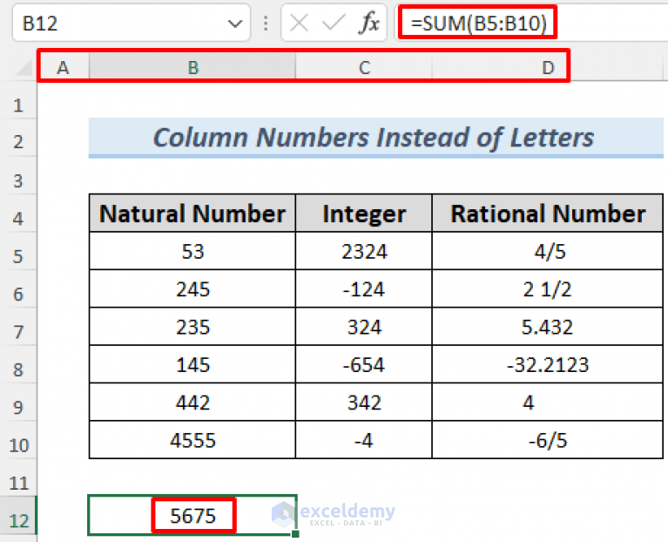This screenshot has height=542, width=668.
Task: Click the Select All corner triangle
Action: 24,67
